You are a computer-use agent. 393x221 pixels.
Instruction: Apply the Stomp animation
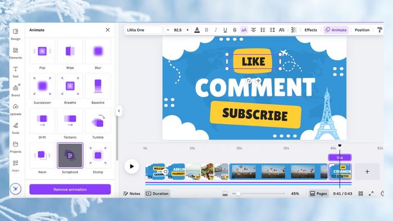98,155
